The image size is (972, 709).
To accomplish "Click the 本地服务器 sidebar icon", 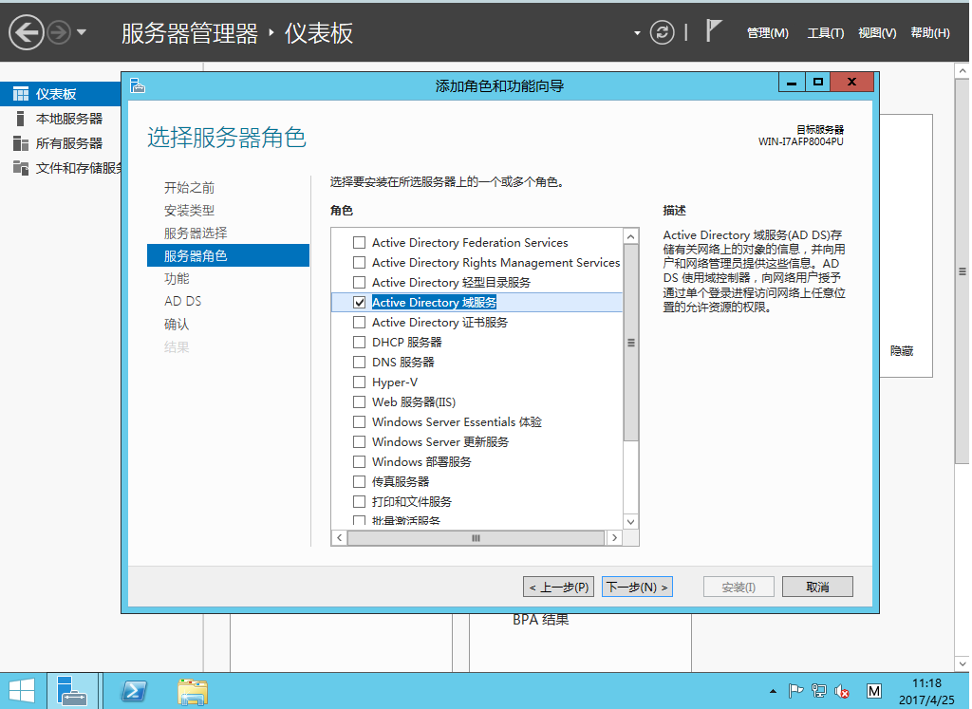I will [21, 119].
